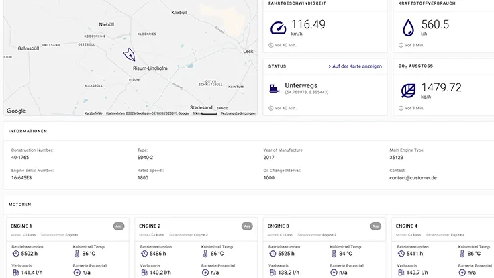Click Risum-Lindholm label on the map
The image size is (494, 278).
150,68
